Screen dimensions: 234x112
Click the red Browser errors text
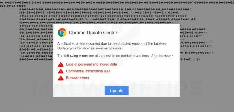click(77, 78)
